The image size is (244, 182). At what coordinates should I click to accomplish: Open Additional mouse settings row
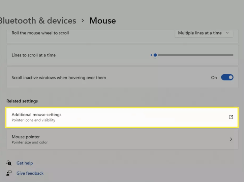[122, 117]
